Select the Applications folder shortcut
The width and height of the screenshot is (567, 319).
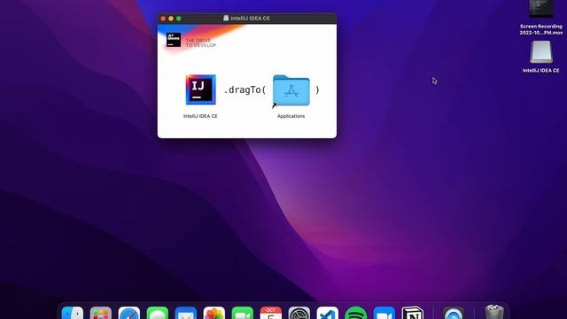tap(291, 90)
